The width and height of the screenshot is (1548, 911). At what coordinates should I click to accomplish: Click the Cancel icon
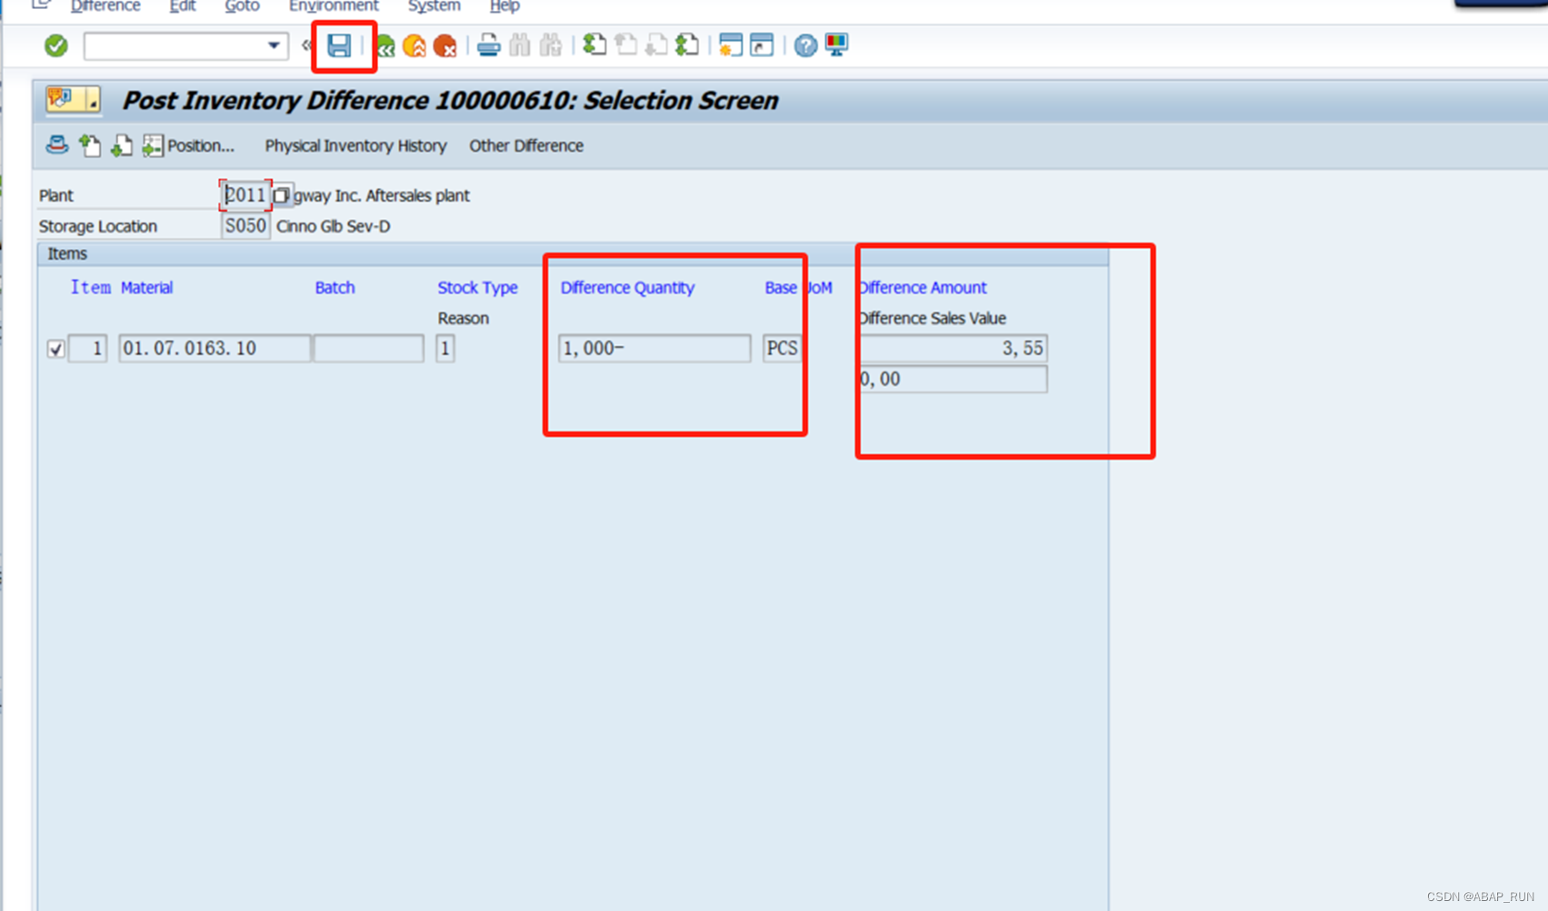(x=445, y=45)
